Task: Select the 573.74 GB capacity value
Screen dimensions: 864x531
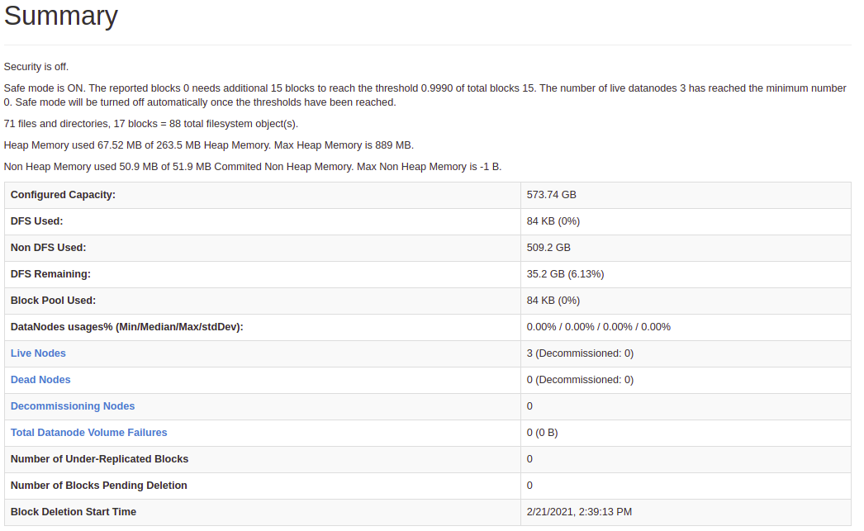Action: click(551, 194)
